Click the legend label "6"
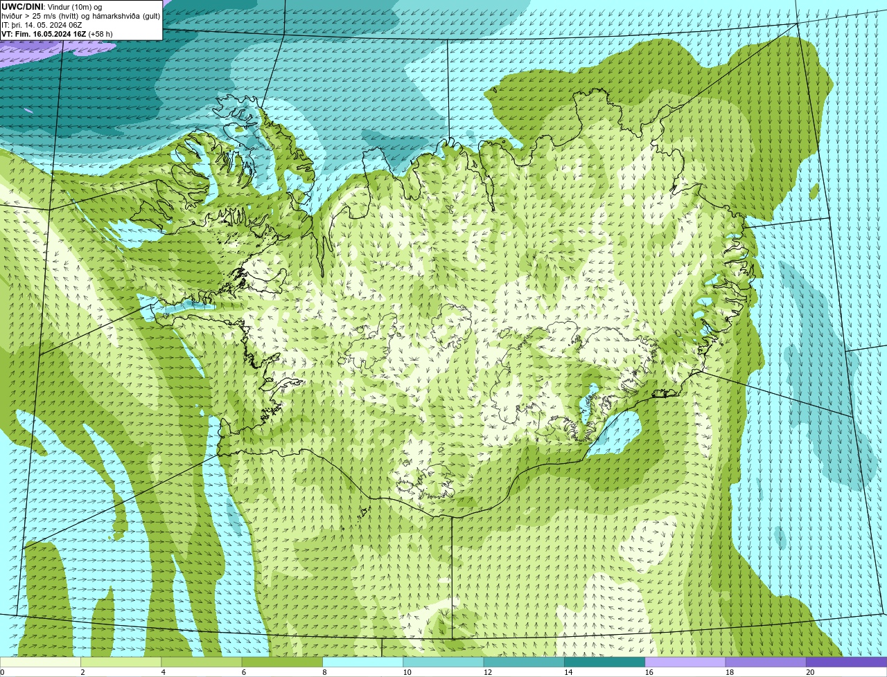Viewport: 887px width, 677px height. tap(244, 672)
